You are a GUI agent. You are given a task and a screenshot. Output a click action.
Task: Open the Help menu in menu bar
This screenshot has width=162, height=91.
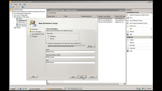(24, 4)
